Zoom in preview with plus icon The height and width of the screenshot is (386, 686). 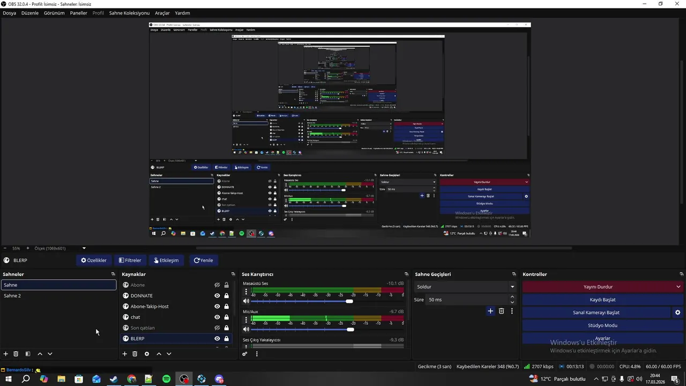point(28,248)
